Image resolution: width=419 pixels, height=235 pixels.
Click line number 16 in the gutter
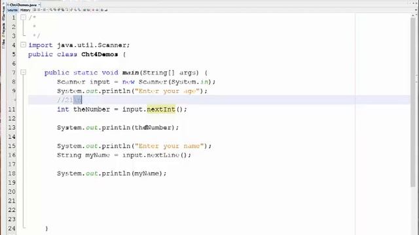[12, 155]
